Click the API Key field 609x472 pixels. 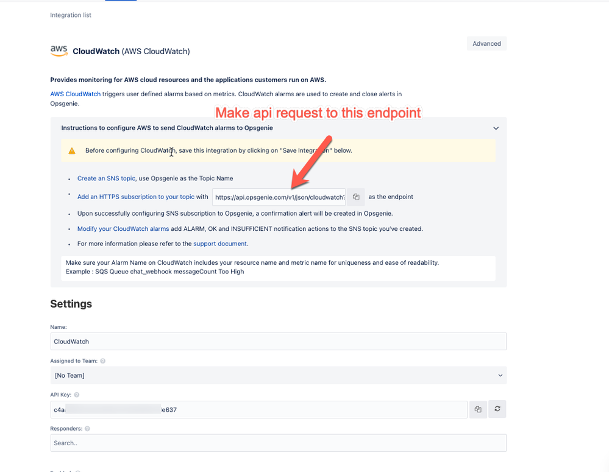pos(258,409)
